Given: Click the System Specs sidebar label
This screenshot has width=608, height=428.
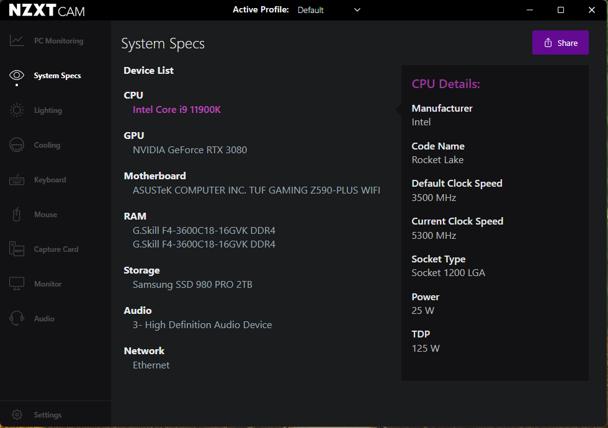Looking at the screenshot, I should [x=57, y=76].
